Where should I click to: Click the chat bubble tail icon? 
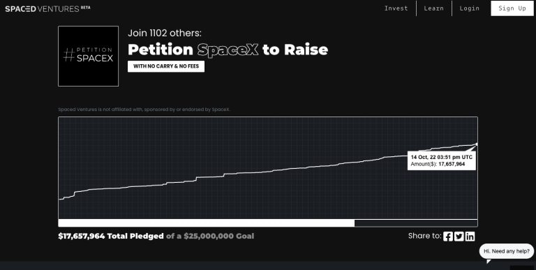[489, 262]
